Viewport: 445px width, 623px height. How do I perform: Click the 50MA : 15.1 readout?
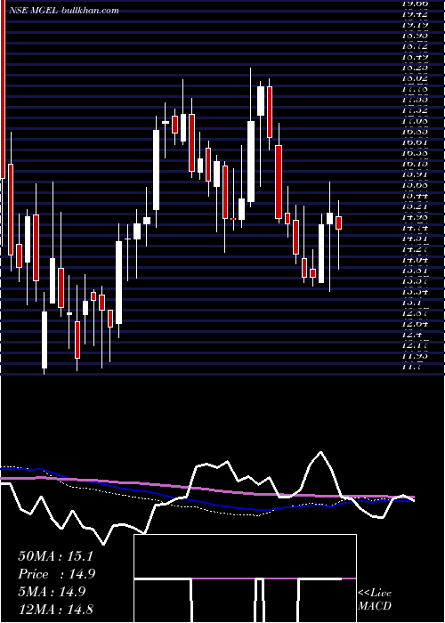[55, 556]
